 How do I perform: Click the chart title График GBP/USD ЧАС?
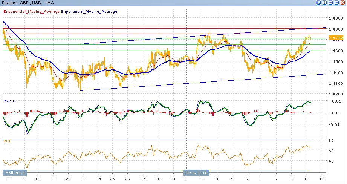point(28,3)
